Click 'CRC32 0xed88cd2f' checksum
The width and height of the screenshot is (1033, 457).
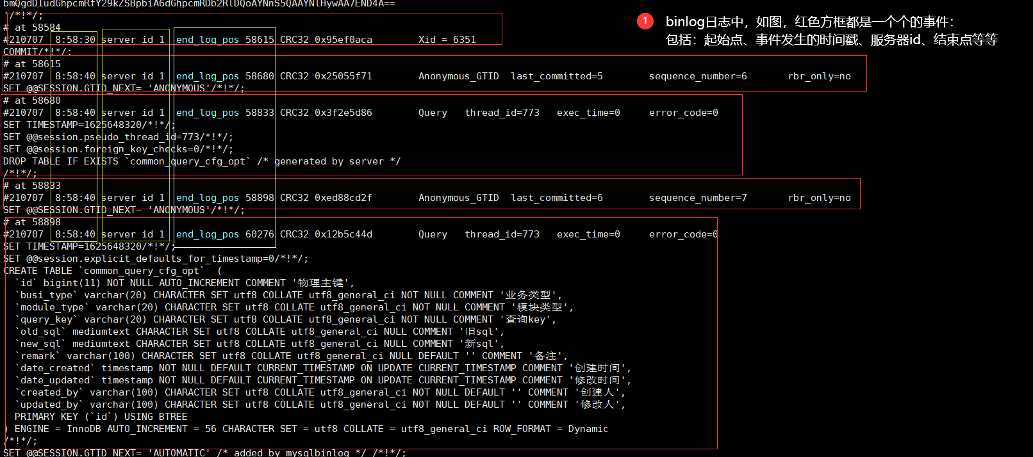click(326, 198)
